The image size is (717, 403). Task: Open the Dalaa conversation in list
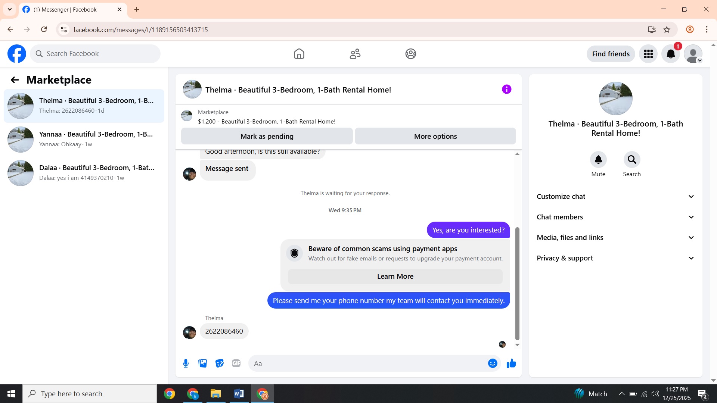click(84, 173)
